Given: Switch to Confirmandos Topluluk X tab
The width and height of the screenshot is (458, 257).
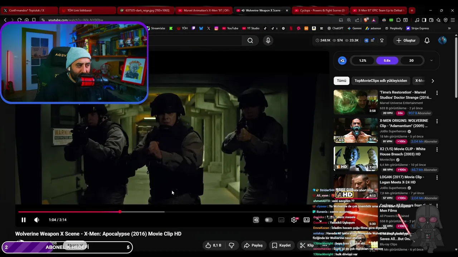Looking at the screenshot, I should click(29, 10).
